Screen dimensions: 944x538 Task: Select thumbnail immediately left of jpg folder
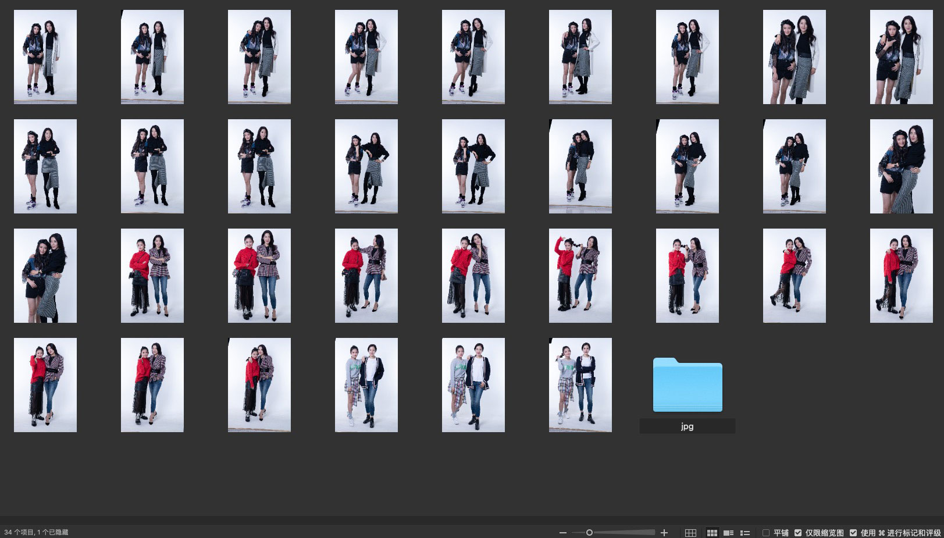pos(580,385)
